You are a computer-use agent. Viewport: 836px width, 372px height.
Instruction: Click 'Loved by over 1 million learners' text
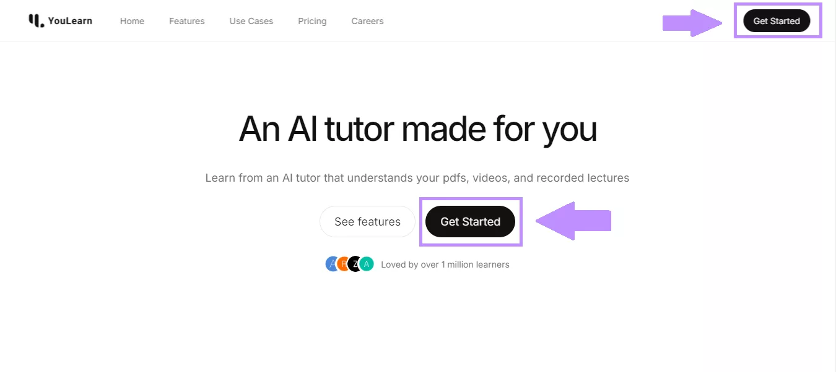click(x=446, y=264)
